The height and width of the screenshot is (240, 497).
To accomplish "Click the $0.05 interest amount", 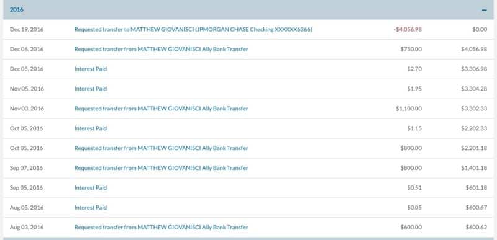I will tap(414, 207).
